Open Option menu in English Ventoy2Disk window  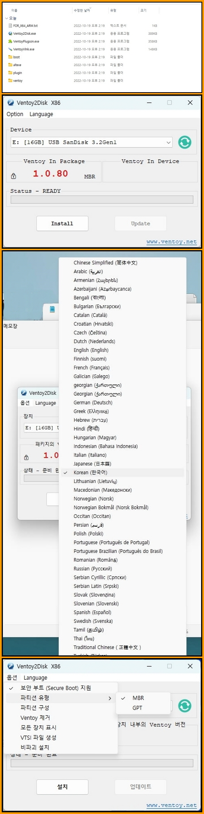click(x=15, y=114)
